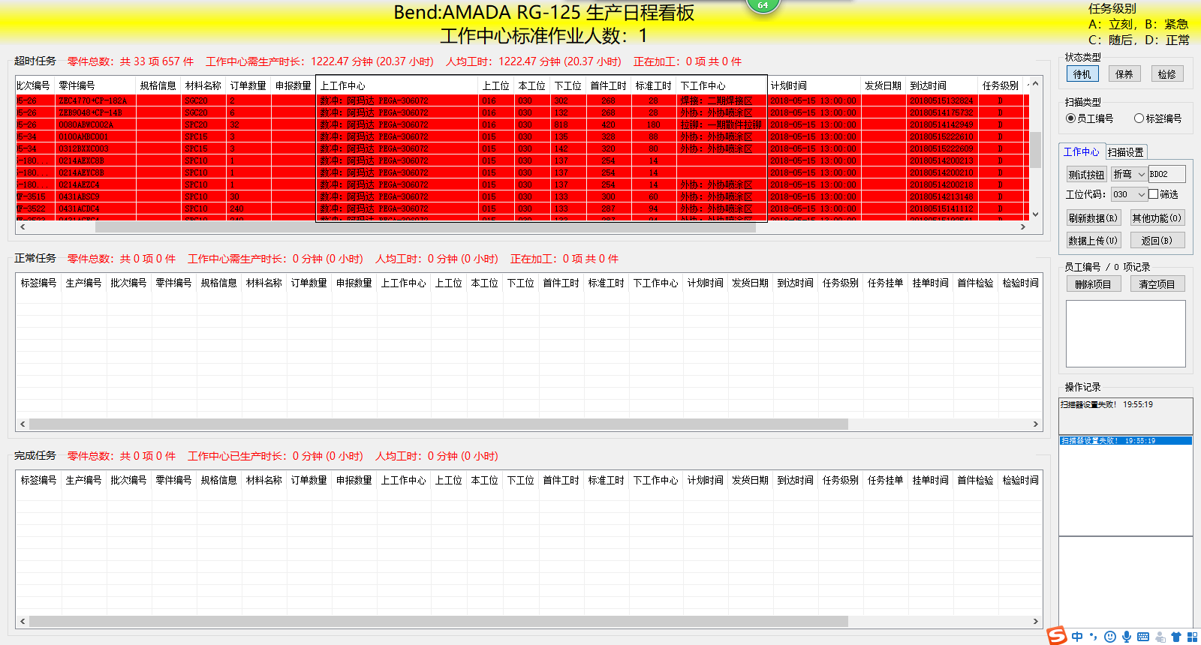Select overtime row with part 0431ABSC8
Viewport: 1201px width, 645px height.
click(x=522, y=196)
